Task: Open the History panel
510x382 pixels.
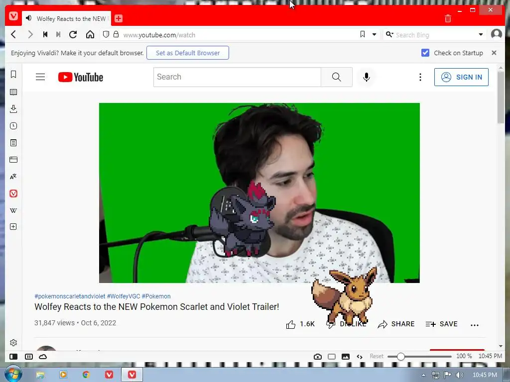Action: coord(13,126)
